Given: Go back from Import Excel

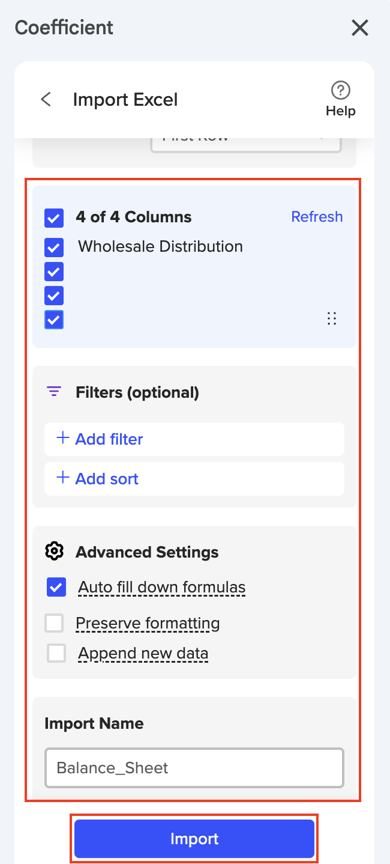Looking at the screenshot, I should pyautogui.click(x=46, y=99).
